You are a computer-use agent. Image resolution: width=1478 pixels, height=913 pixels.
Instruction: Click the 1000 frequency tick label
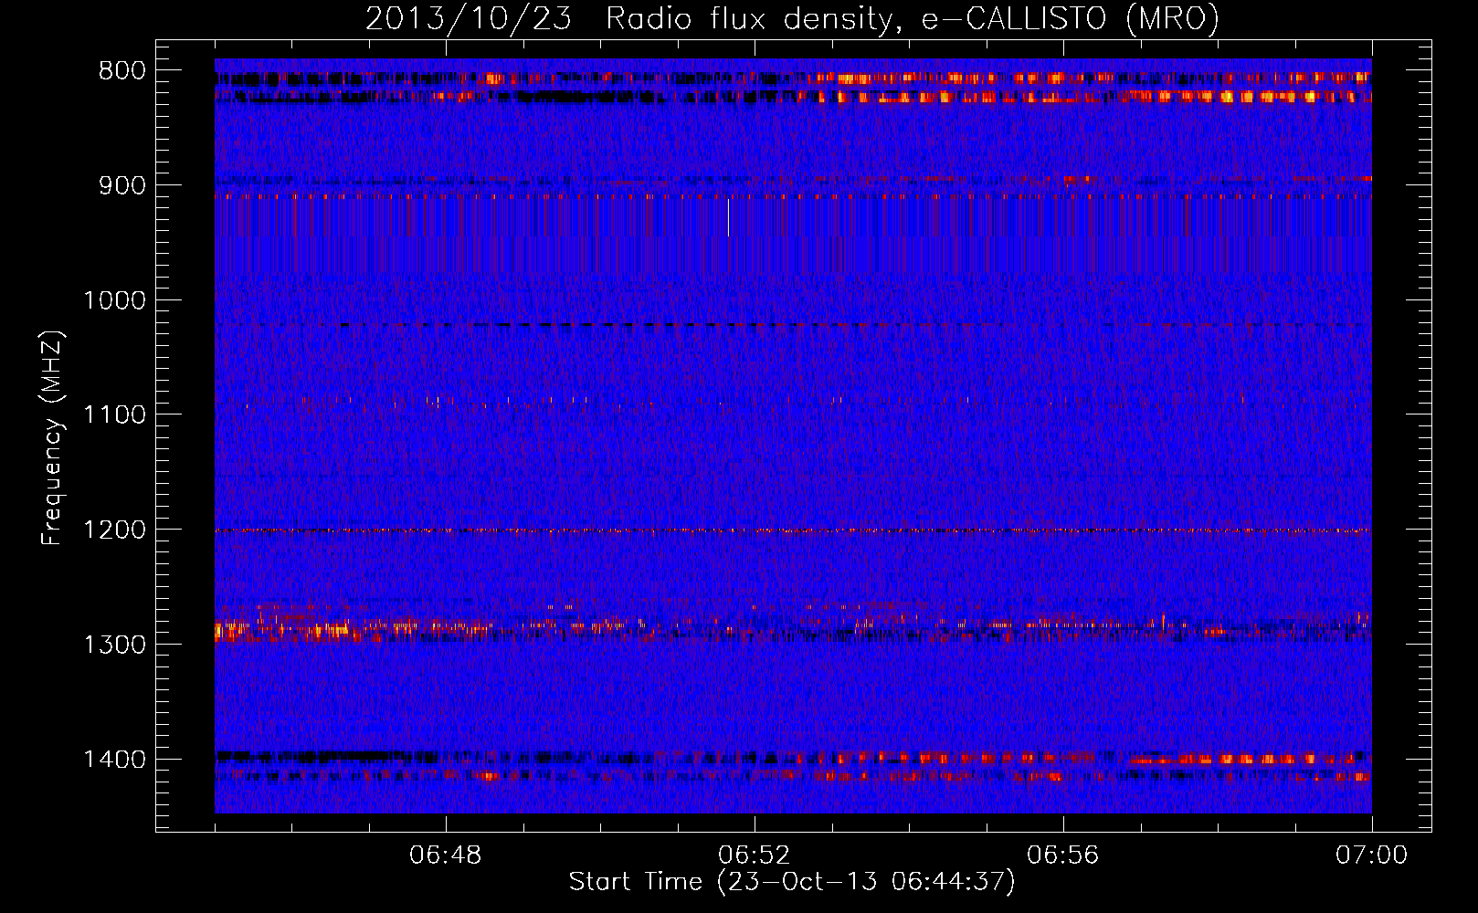pos(114,300)
